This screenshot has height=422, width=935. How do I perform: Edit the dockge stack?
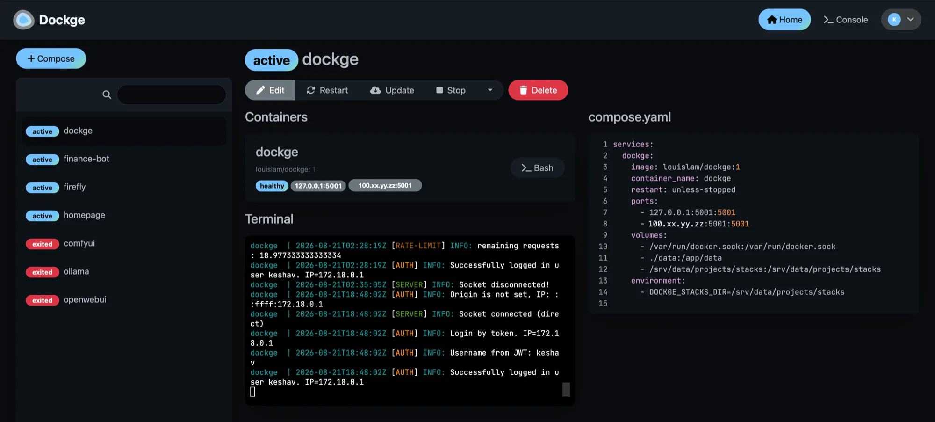(x=270, y=90)
